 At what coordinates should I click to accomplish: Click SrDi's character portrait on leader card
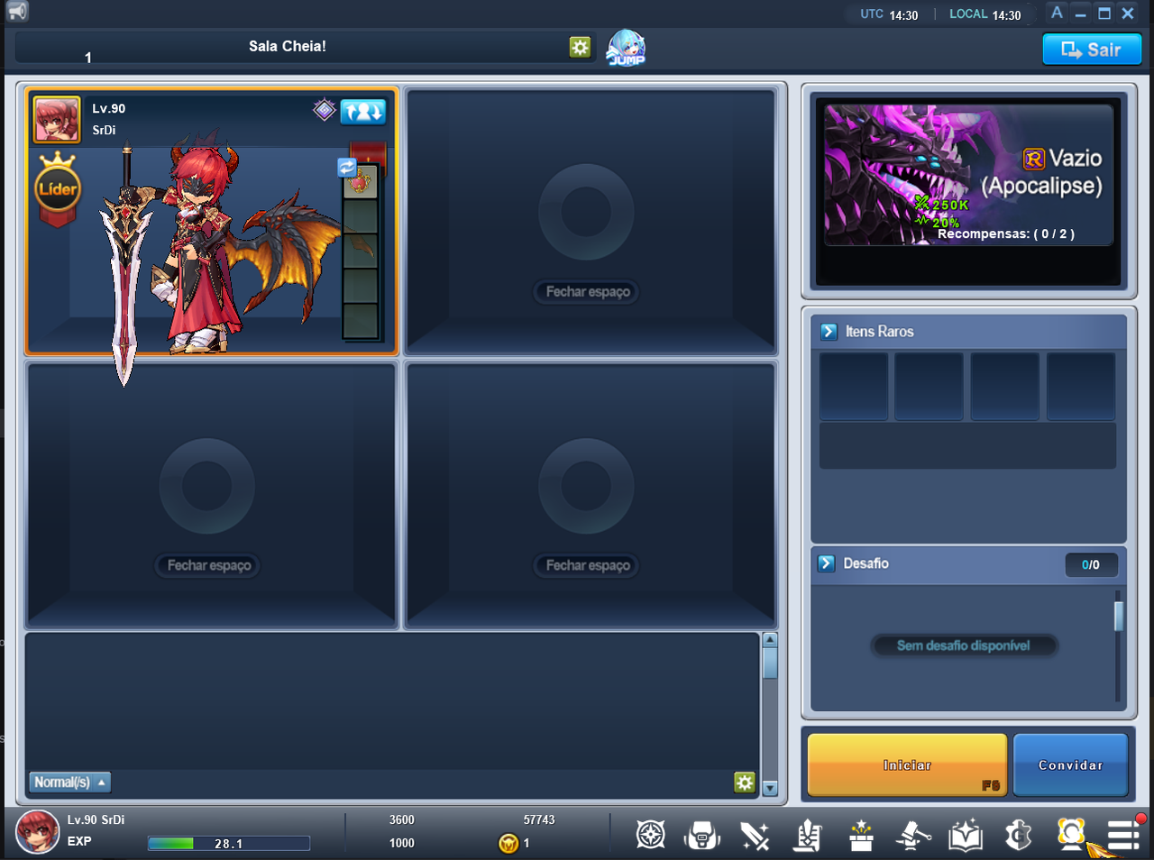pyautogui.click(x=57, y=119)
